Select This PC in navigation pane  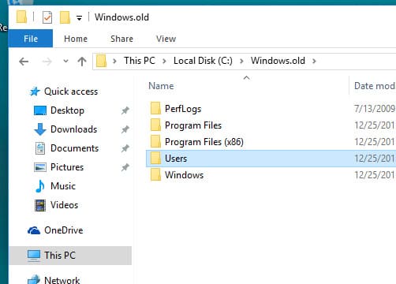coord(60,256)
